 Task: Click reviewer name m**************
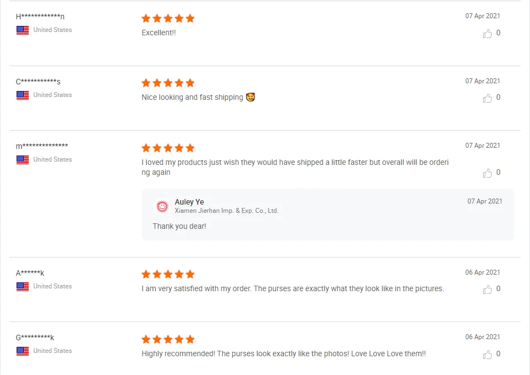tap(42, 146)
